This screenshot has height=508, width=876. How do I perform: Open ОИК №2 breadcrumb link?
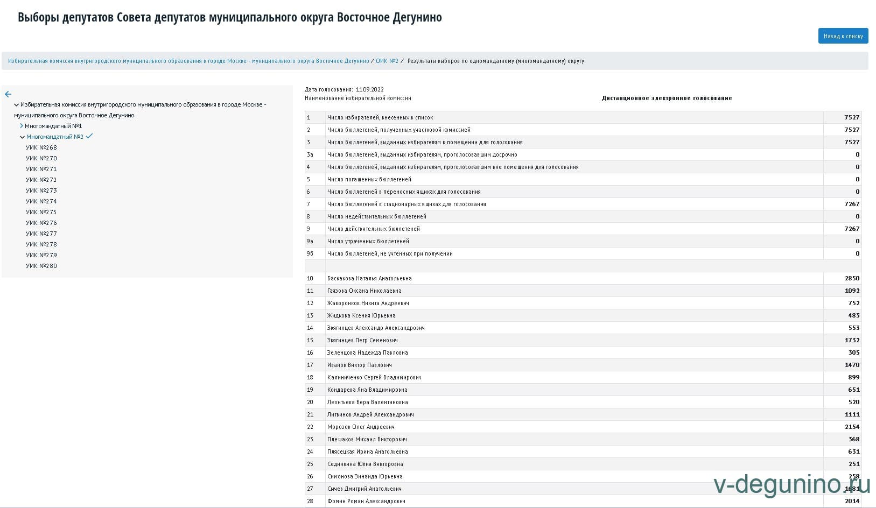(387, 61)
